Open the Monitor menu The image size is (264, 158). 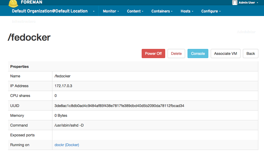111,11
